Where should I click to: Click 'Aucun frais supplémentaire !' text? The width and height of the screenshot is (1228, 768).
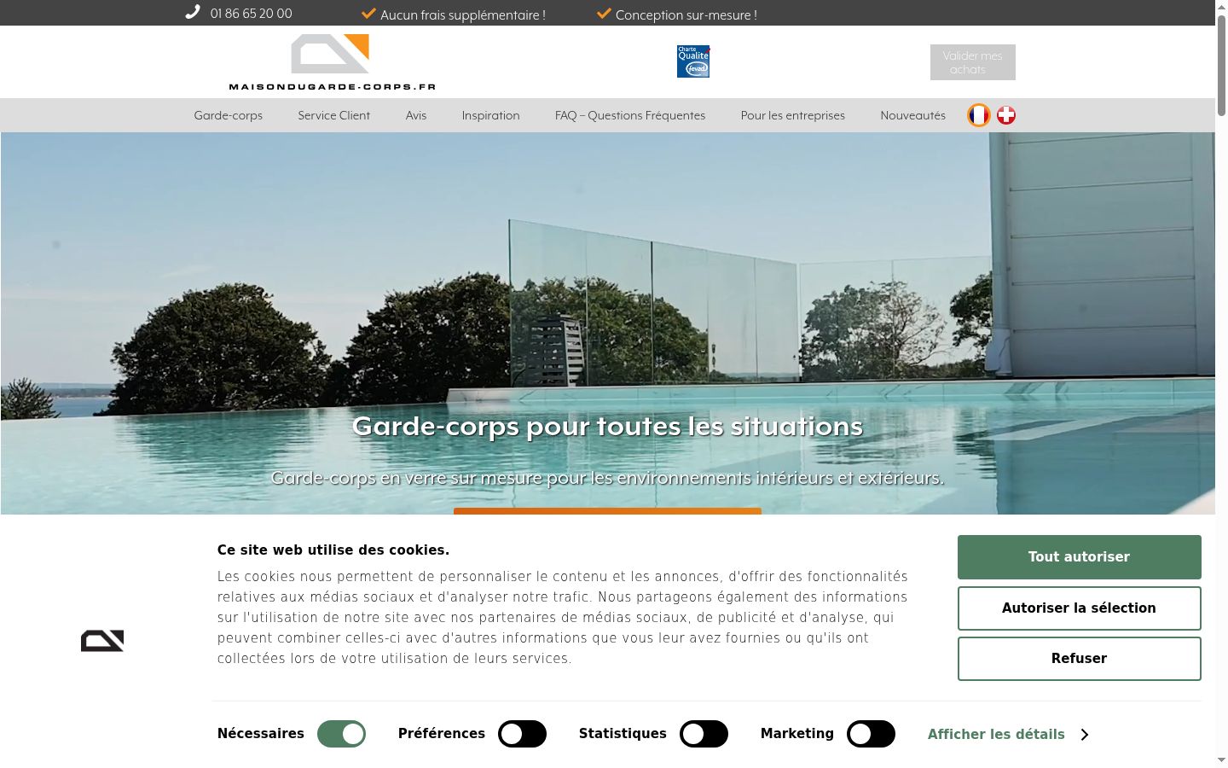[463, 15]
